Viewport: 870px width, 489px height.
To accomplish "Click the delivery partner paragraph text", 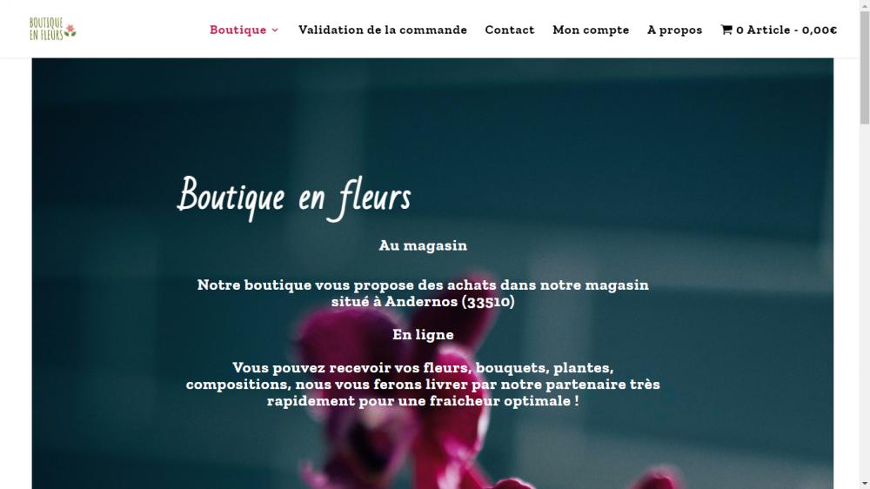I will (423, 384).
